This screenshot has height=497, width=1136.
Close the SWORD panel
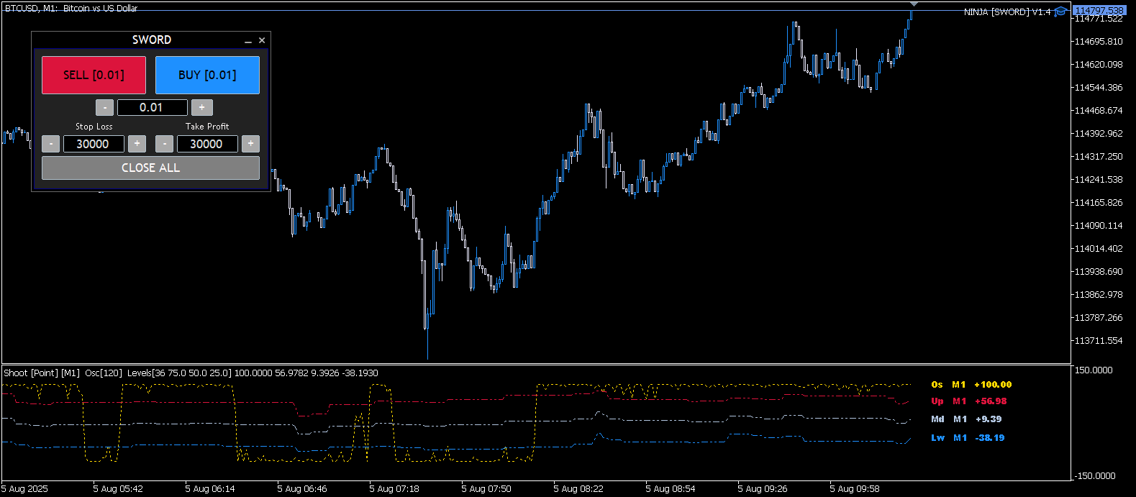[x=262, y=40]
